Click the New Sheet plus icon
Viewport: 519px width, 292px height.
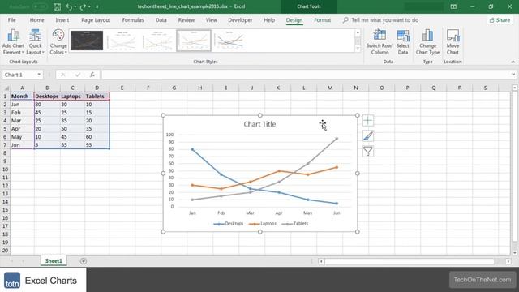(83, 261)
